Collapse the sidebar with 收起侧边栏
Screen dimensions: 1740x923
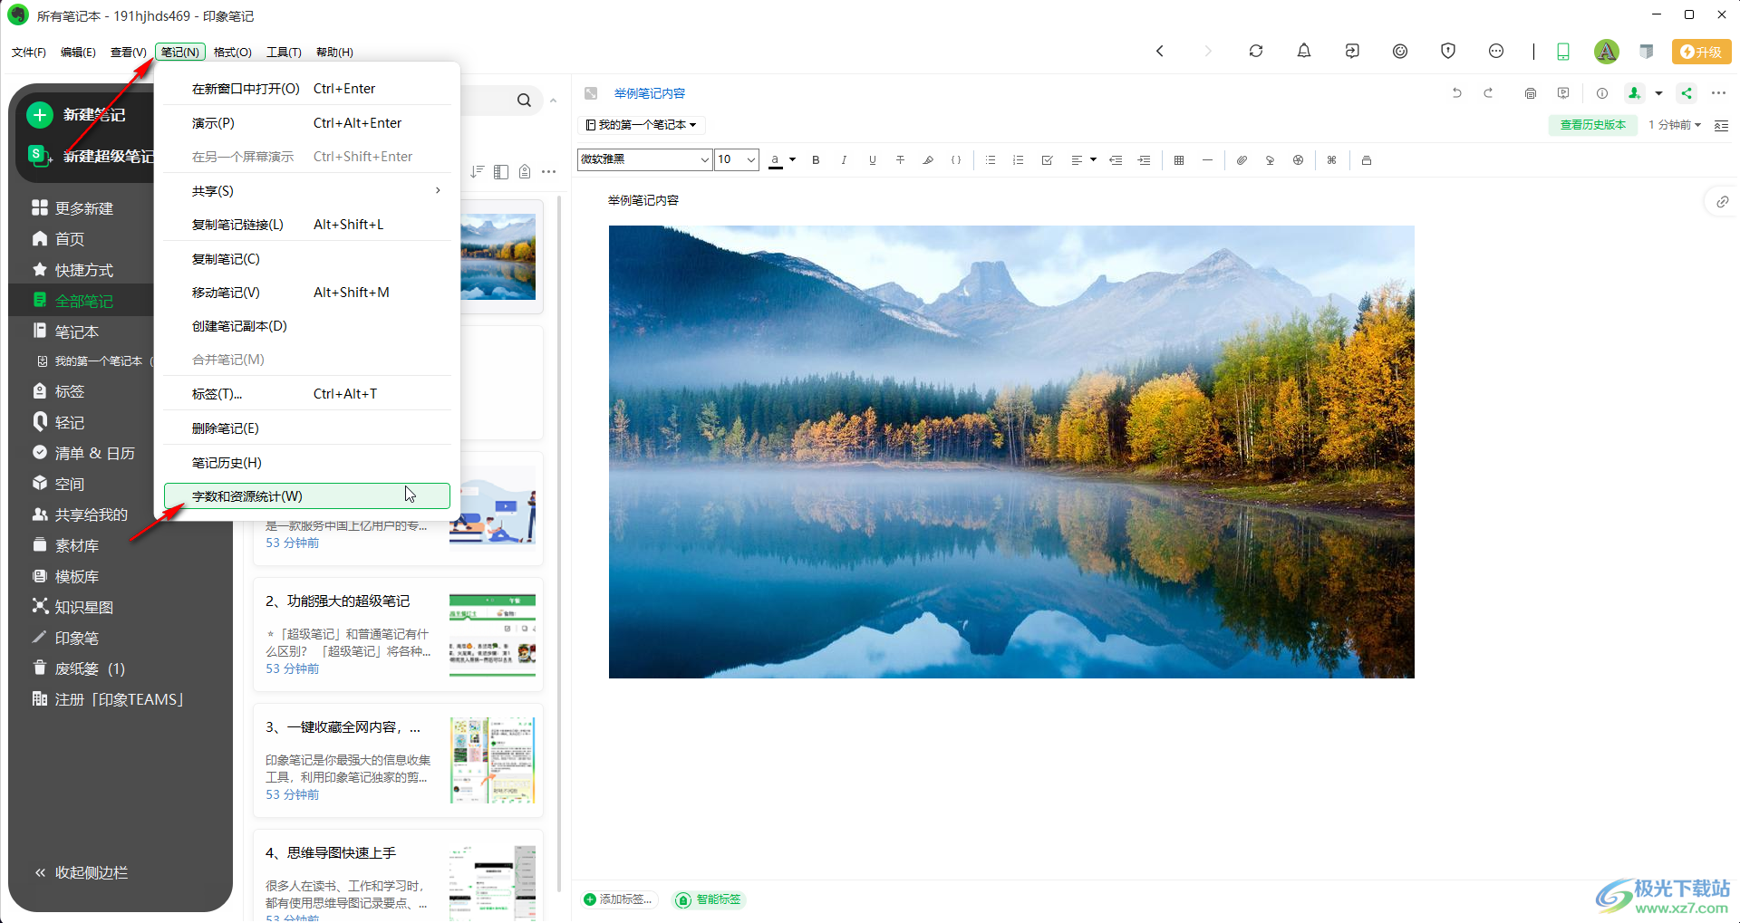tap(81, 872)
